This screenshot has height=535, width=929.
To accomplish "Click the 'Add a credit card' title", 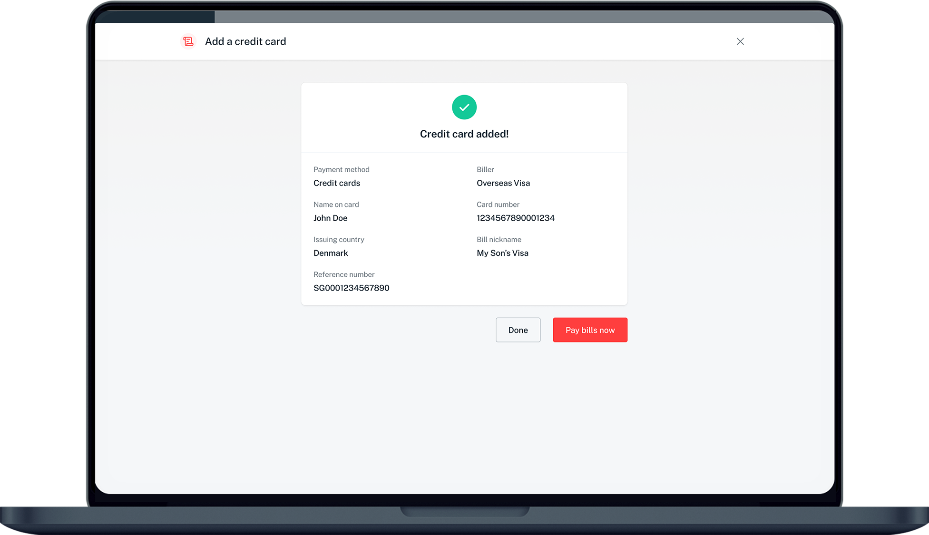I will [x=245, y=41].
